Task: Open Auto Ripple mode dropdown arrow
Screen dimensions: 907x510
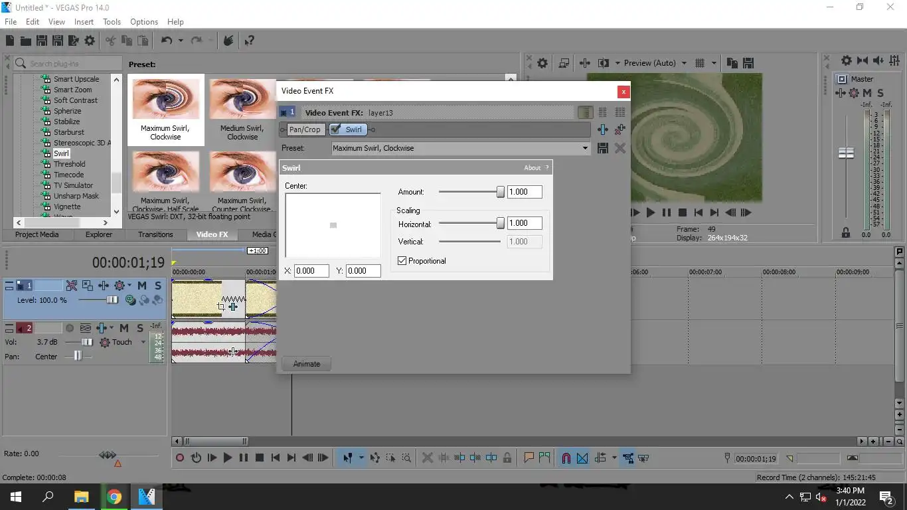Action: click(x=614, y=458)
